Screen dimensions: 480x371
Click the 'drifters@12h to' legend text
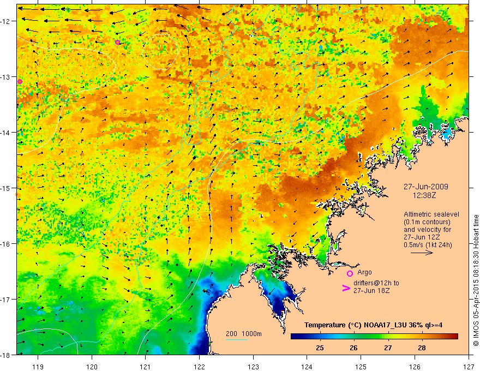376,283
